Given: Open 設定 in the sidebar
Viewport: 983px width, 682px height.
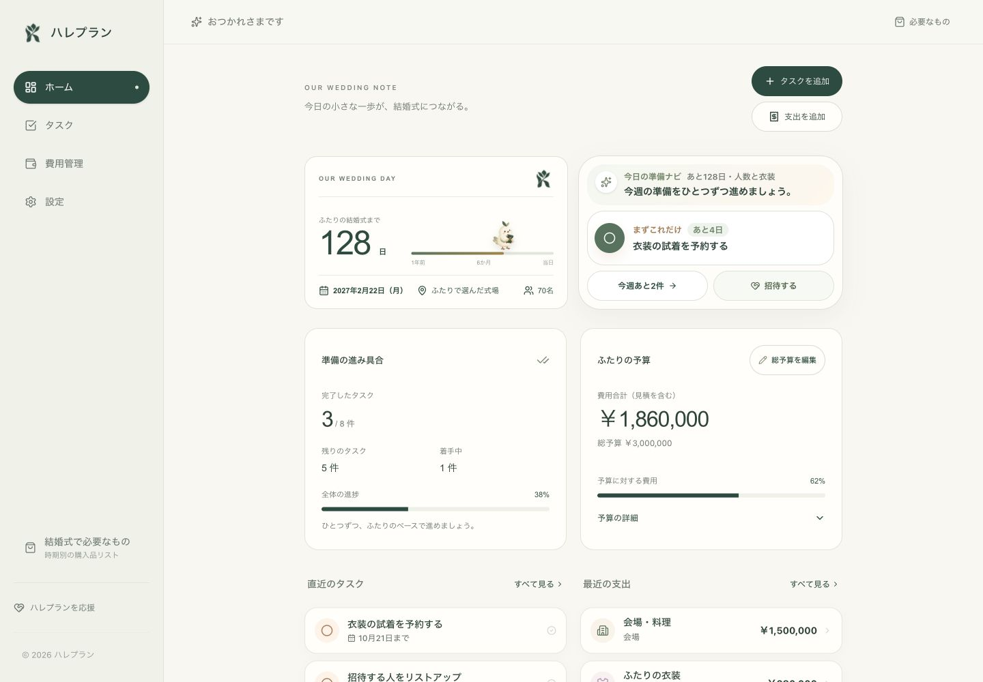Looking at the screenshot, I should [x=81, y=202].
